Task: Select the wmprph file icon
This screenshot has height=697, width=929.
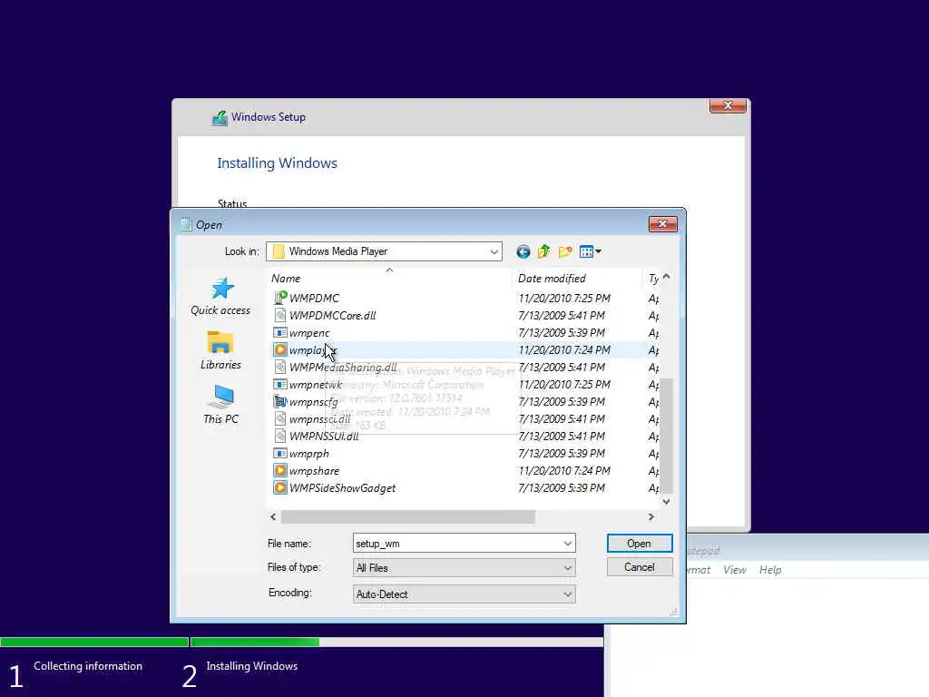Action: [280, 454]
